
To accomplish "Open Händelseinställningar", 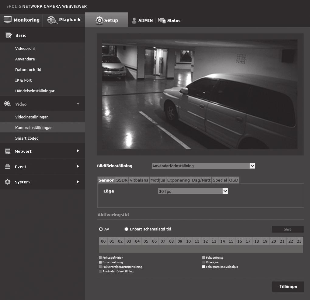I will pos(35,91).
